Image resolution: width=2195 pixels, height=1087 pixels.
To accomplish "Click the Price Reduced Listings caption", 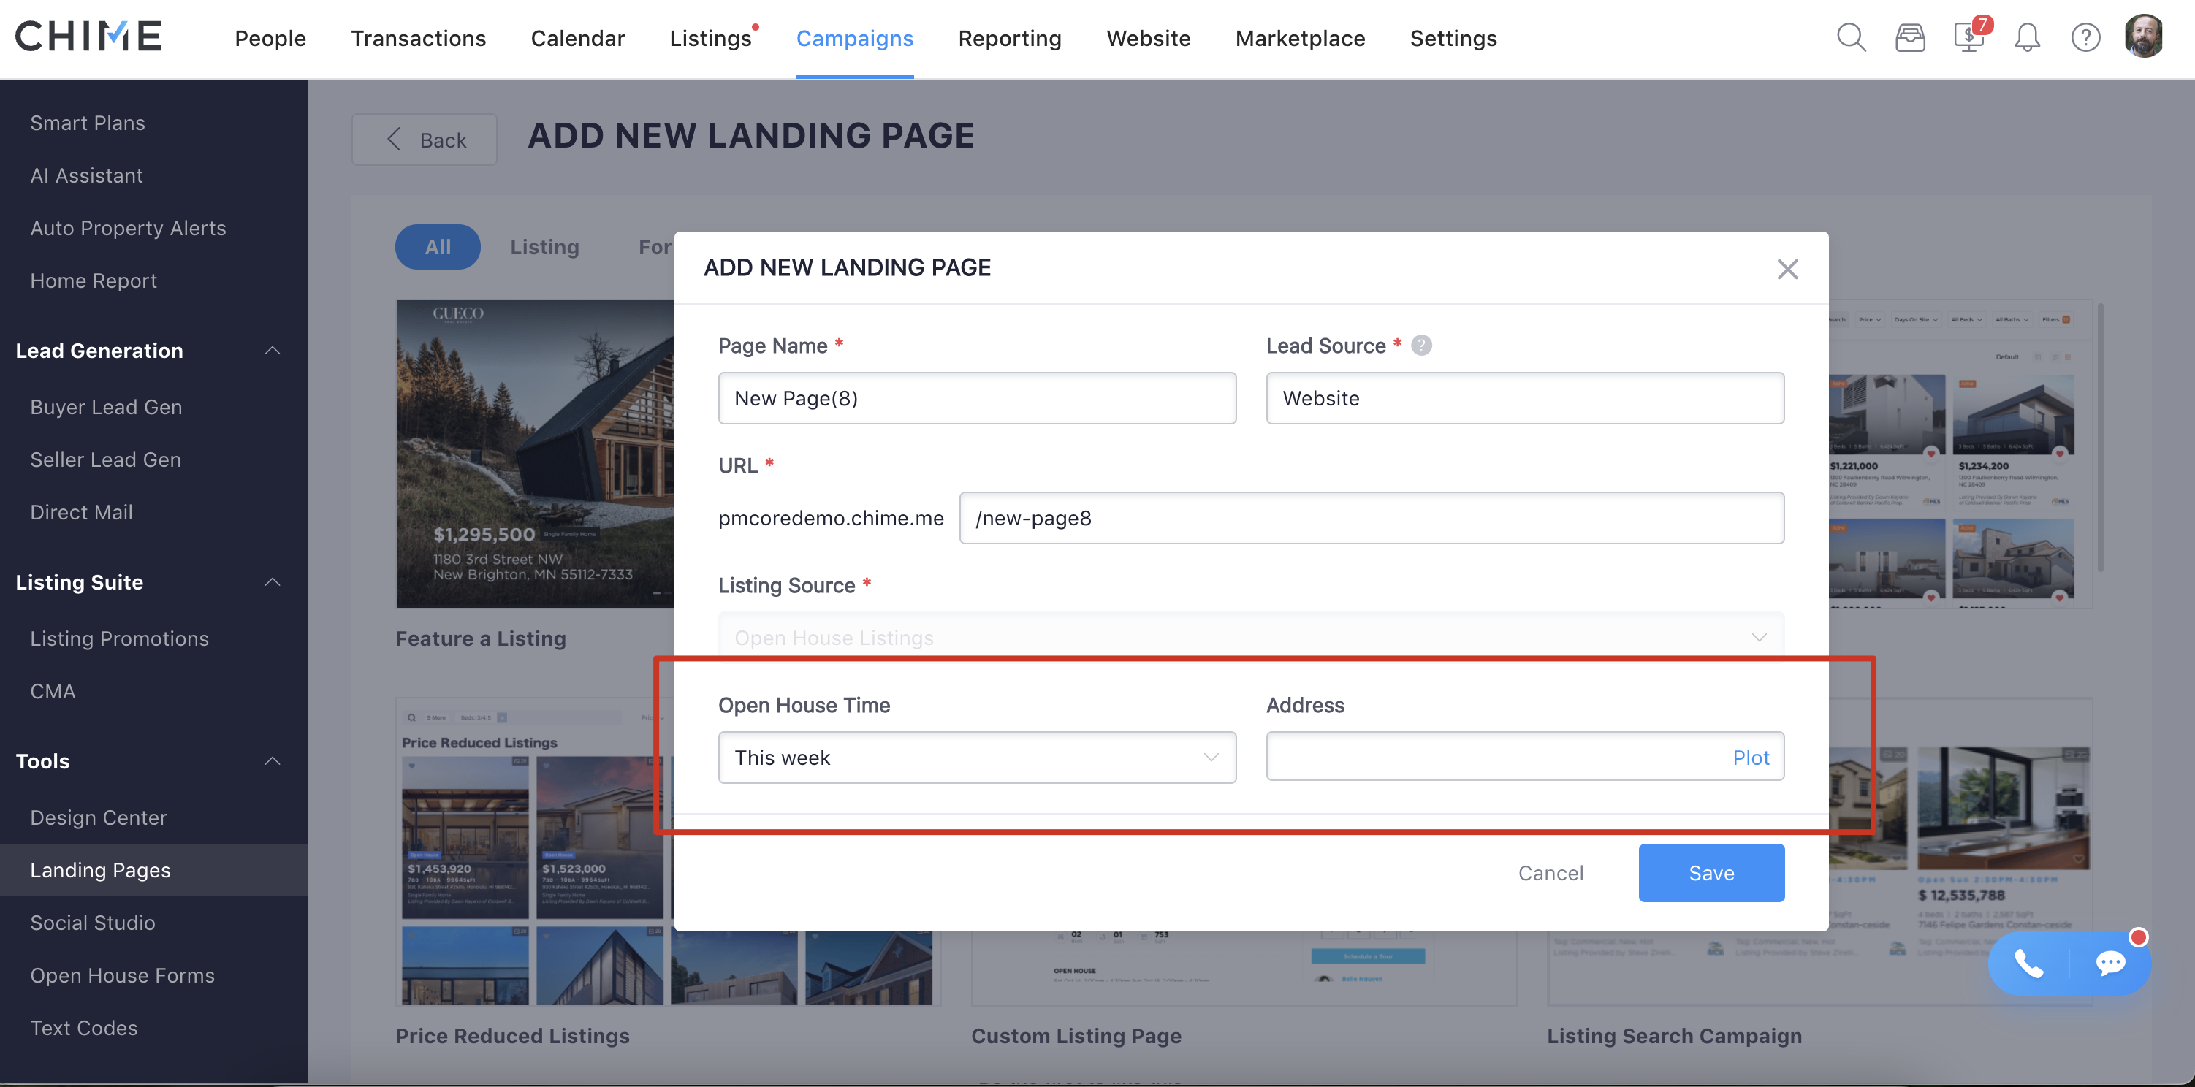I will pyautogui.click(x=512, y=1036).
